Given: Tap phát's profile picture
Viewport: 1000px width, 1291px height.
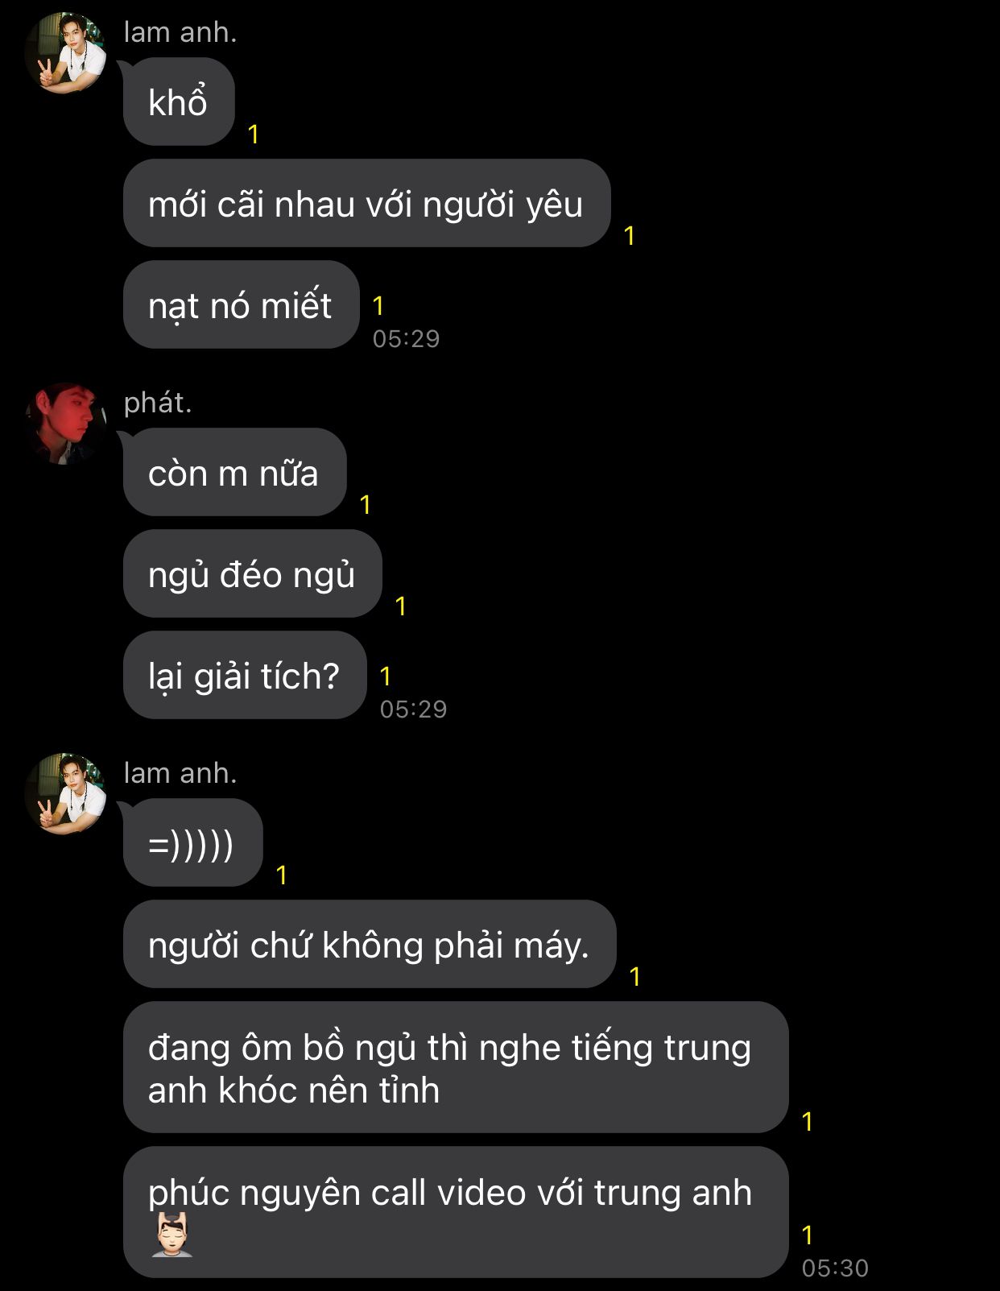Looking at the screenshot, I should pyautogui.click(x=65, y=424).
